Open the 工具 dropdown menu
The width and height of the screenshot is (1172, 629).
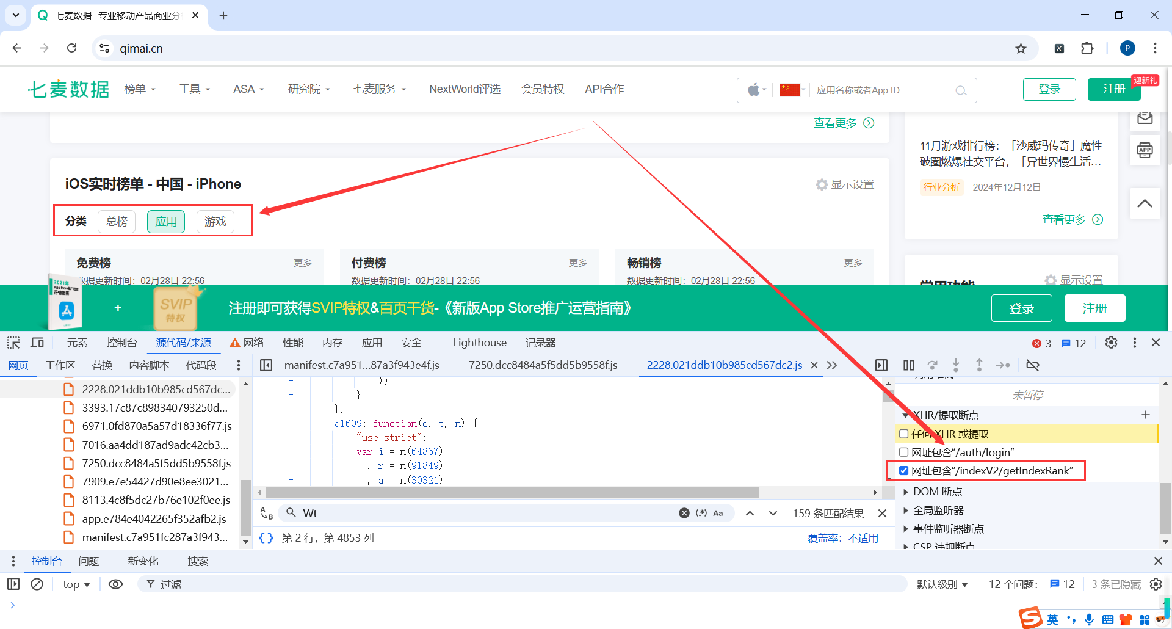point(194,89)
